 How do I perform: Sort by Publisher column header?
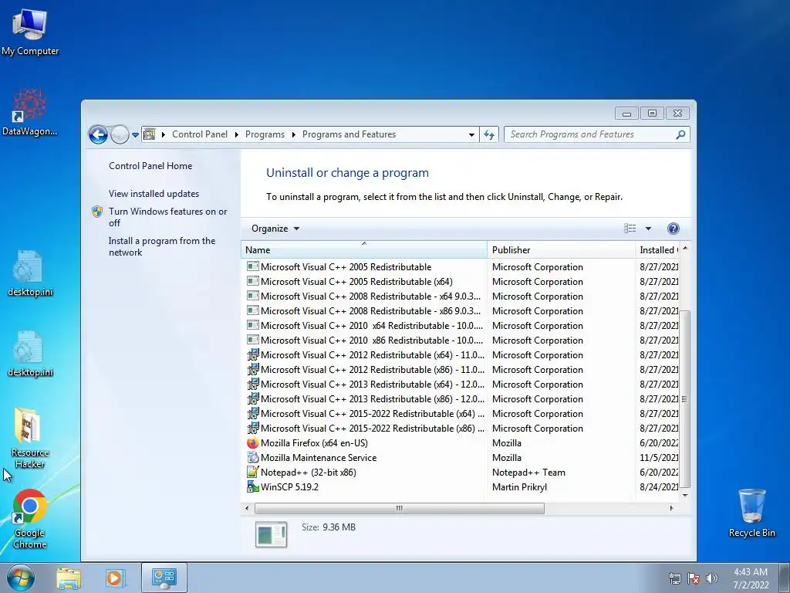click(562, 249)
